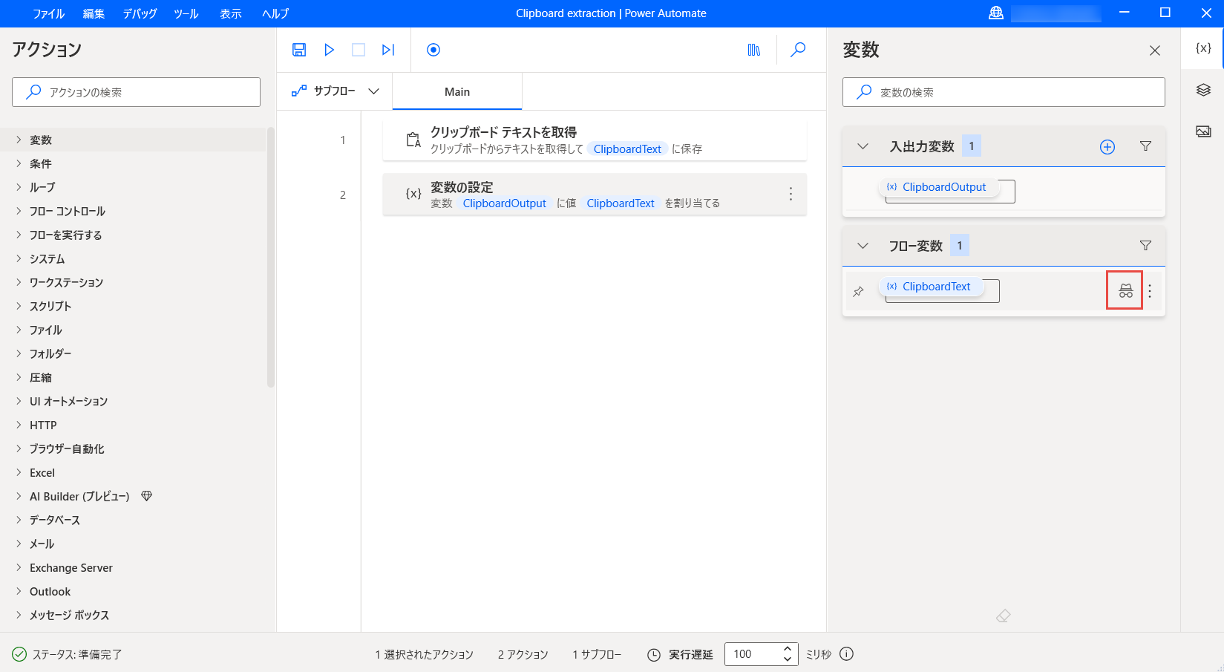Open the ツール menu
This screenshot has height=672, width=1224.
[x=186, y=13]
